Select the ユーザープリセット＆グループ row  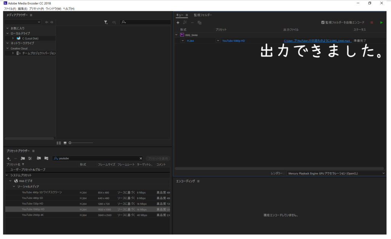click(87, 170)
